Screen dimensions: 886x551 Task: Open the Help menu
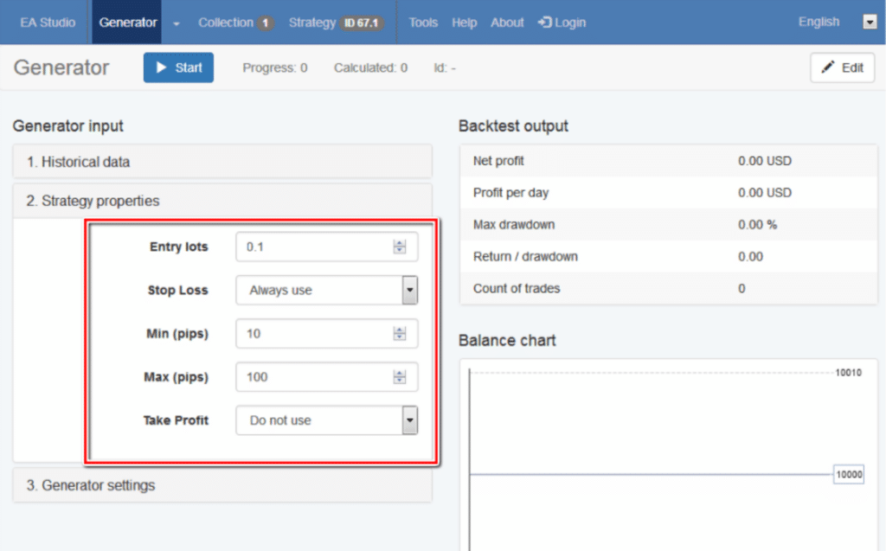(465, 22)
